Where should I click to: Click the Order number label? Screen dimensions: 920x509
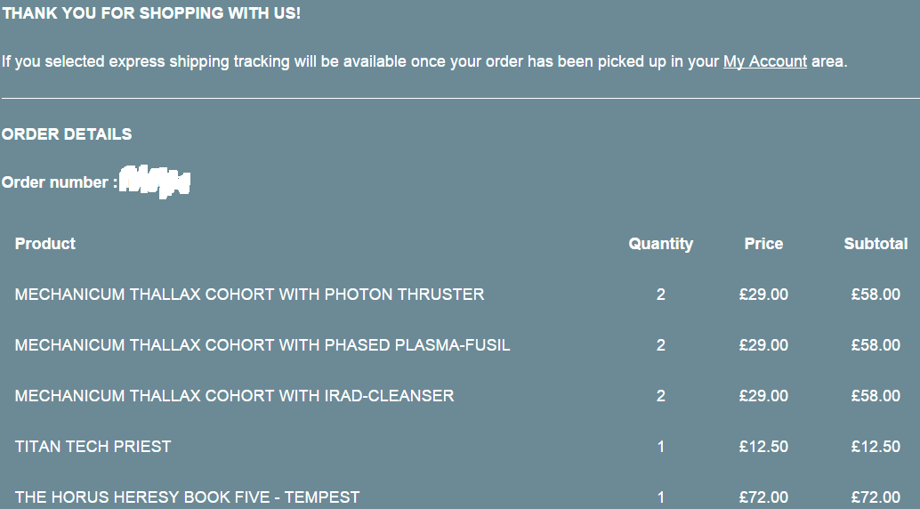[x=59, y=182]
